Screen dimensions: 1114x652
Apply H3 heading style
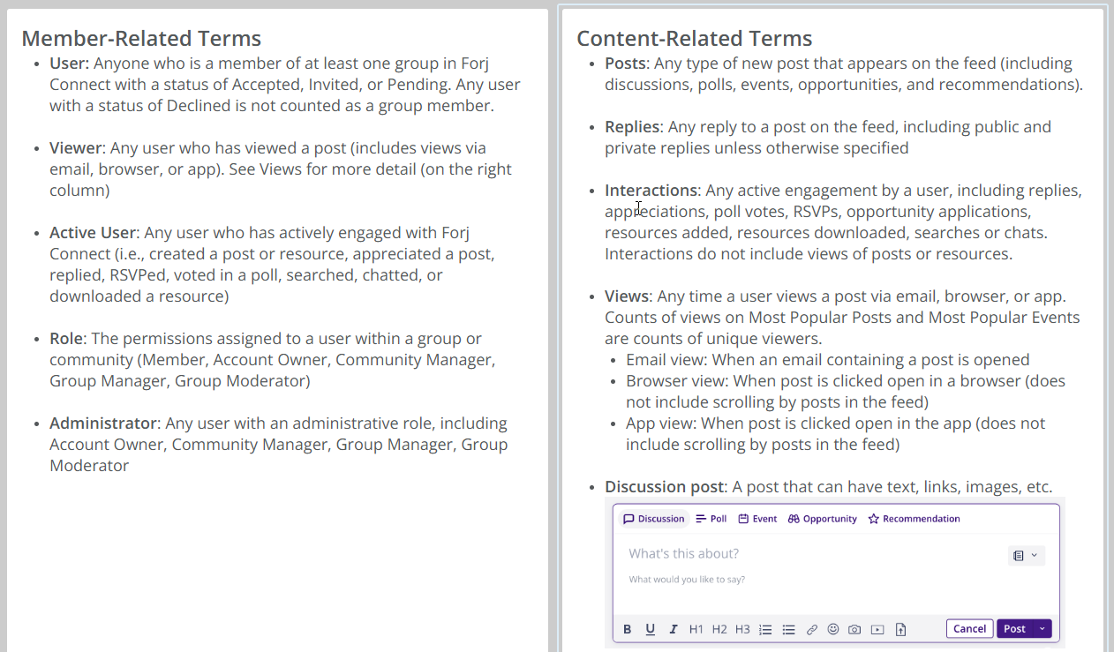pos(742,629)
